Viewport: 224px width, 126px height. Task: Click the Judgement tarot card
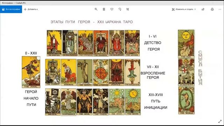186,72
